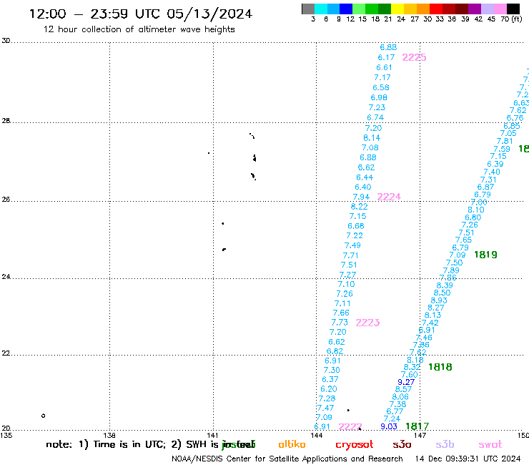Click the orange 30 ft legend swatch

point(422,9)
